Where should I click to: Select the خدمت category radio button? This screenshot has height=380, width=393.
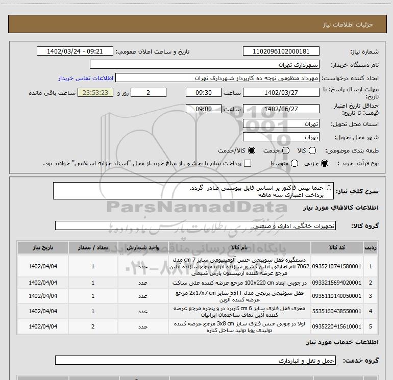tap(286, 150)
